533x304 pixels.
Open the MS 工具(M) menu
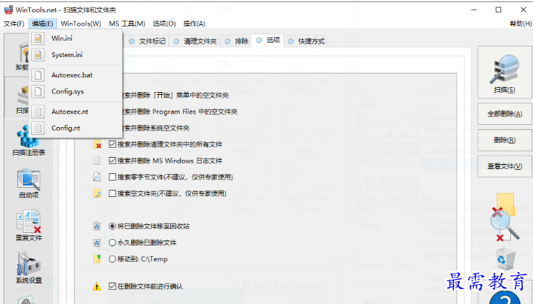tap(127, 24)
